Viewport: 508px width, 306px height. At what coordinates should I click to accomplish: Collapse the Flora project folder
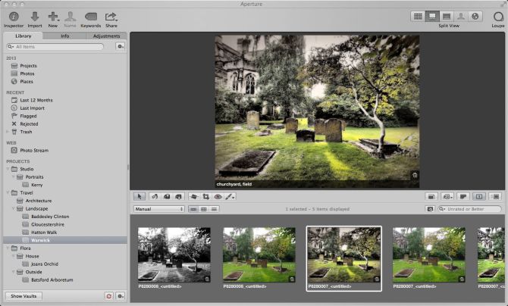click(8, 248)
